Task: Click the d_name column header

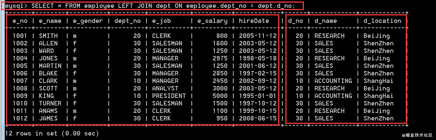Action: coord(326,21)
